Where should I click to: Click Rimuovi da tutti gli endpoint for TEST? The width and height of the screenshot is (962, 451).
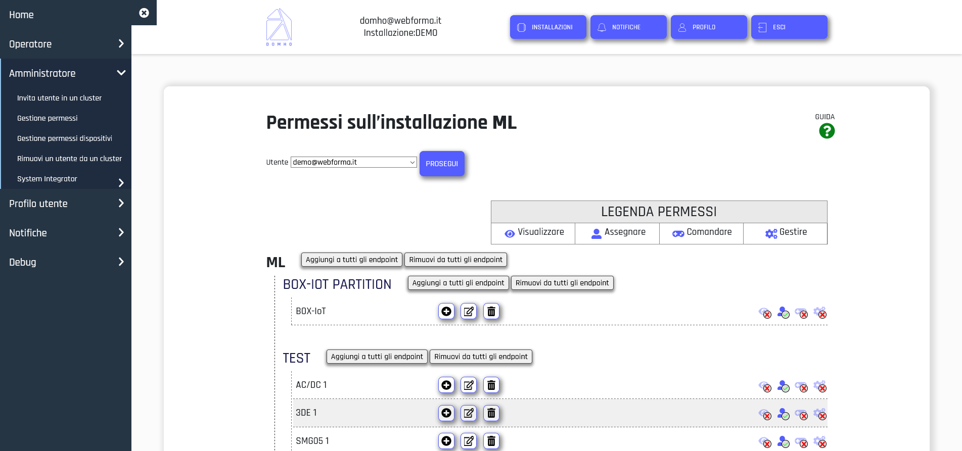[x=481, y=357]
